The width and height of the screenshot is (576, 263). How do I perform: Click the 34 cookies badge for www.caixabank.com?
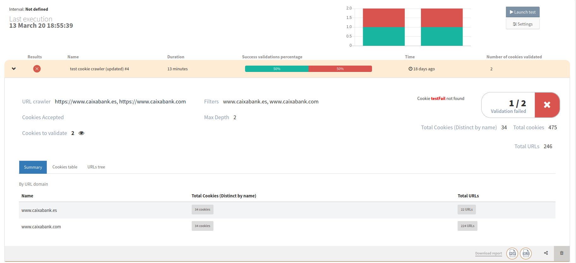(x=202, y=226)
